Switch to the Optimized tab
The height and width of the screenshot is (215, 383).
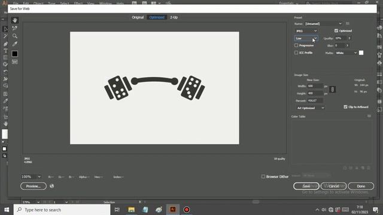coord(157,17)
